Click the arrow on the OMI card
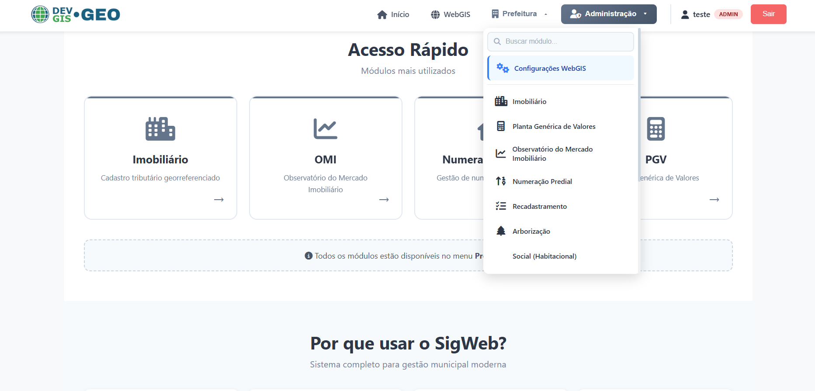 point(384,200)
